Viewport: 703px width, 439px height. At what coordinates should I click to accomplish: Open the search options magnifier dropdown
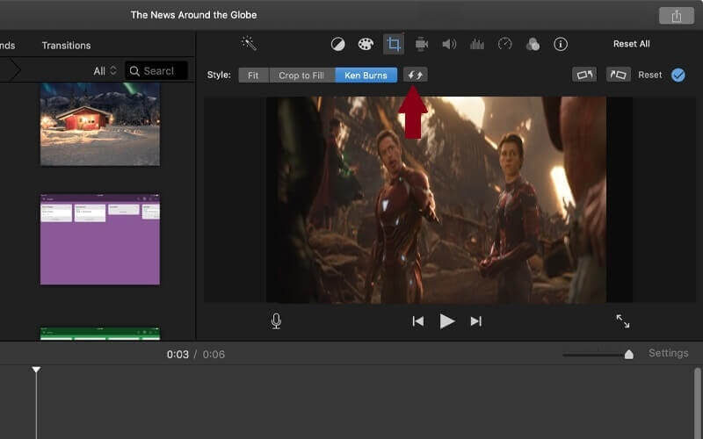(x=135, y=71)
